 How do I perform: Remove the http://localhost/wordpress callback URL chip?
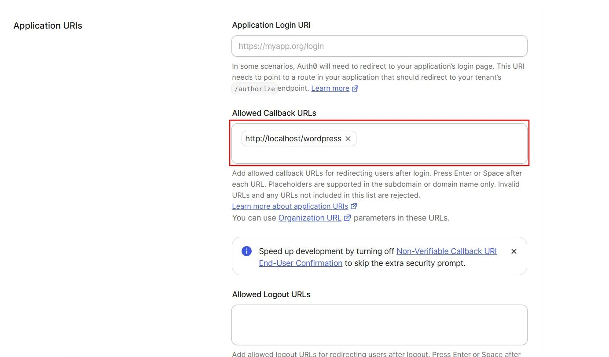click(x=348, y=139)
